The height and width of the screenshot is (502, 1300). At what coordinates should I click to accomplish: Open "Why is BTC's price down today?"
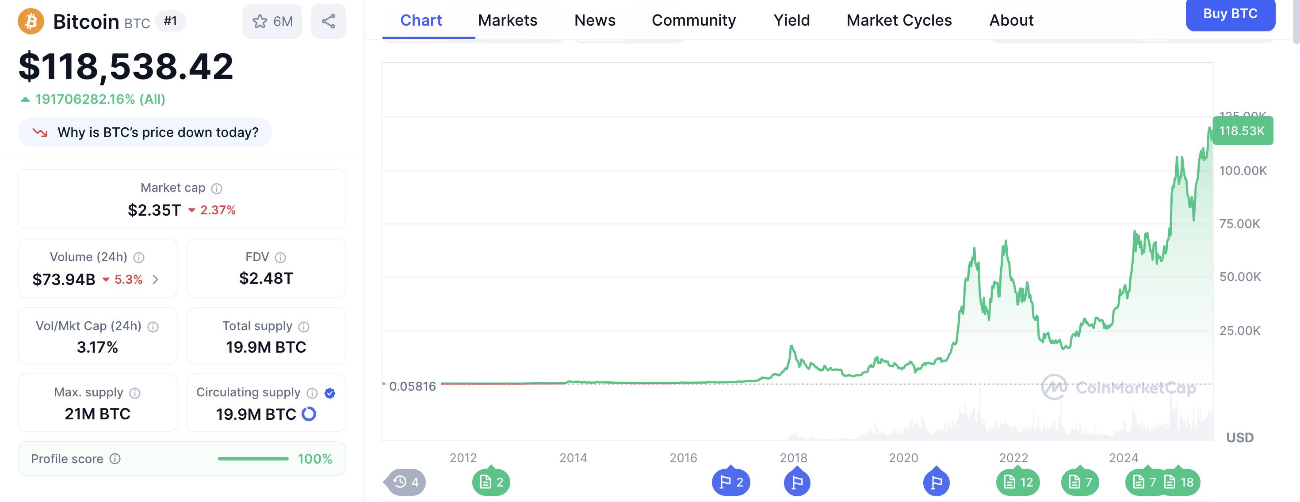(x=145, y=132)
